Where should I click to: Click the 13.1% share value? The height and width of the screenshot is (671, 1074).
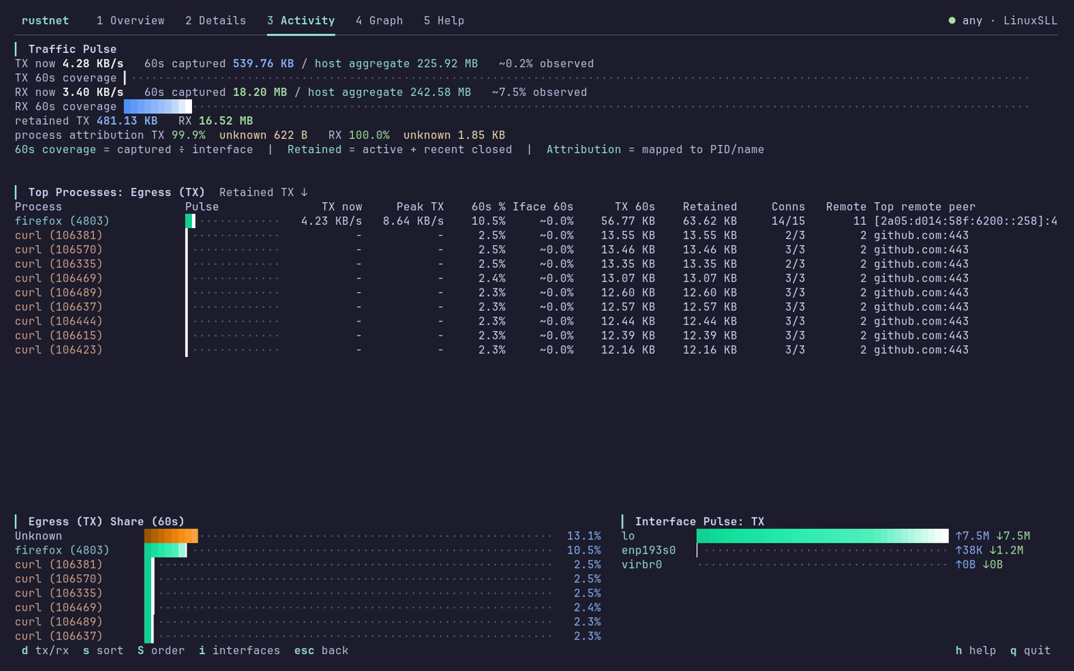(584, 536)
